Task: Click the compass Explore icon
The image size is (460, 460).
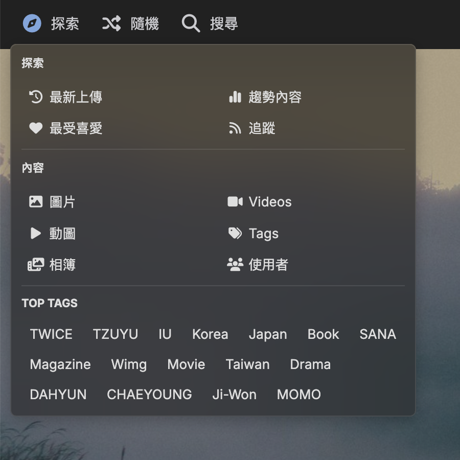Action: pyautogui.click(x=32, y=24)
